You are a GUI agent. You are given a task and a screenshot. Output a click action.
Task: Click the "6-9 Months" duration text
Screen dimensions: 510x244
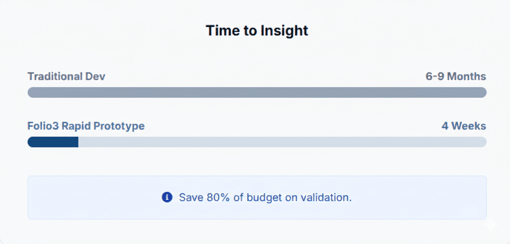[x=456, y=76]
